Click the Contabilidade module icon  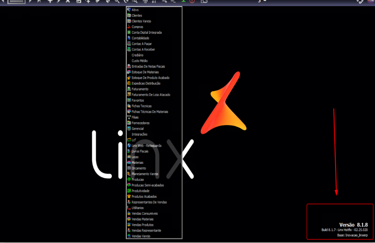pyautogui.click(x=129, y=38)
